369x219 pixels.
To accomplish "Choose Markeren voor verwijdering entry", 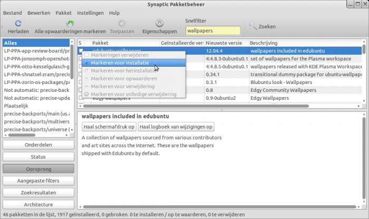I will (134, 86).
